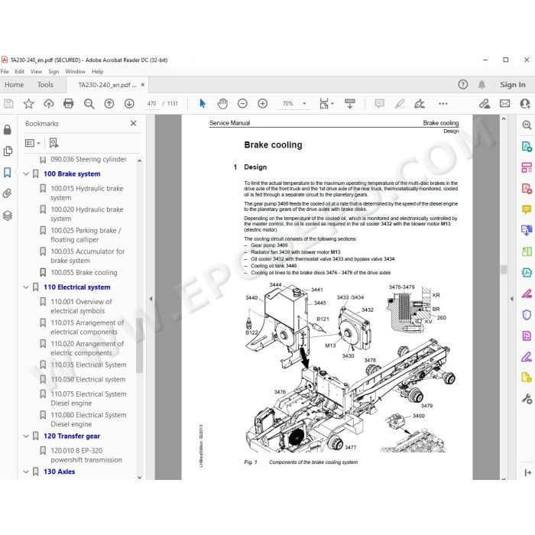Open the Window menu
This screenshot has width=535, height=535.
[75, 71]
